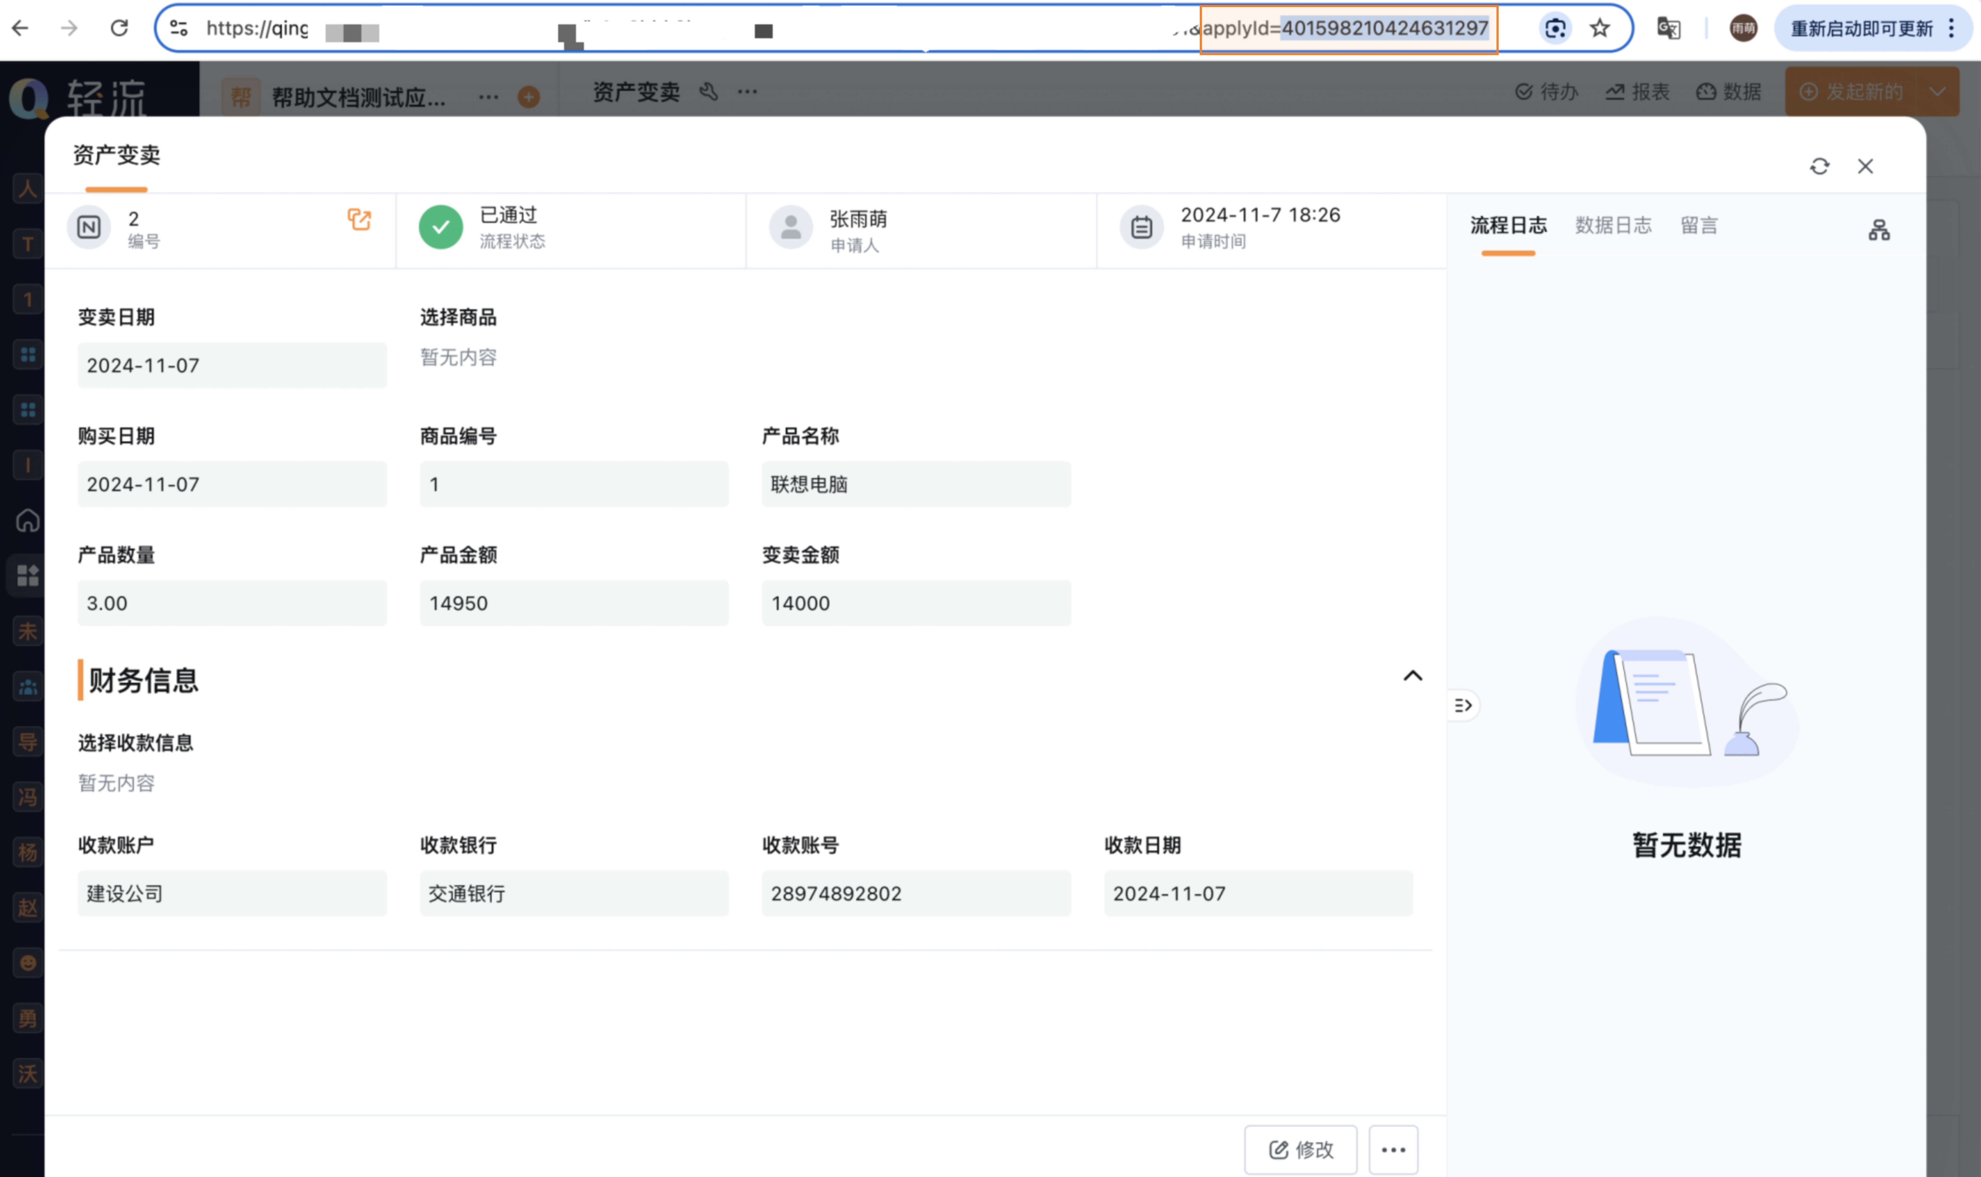
Task: Open the 数据 data link in header
Action: (1729, 92)
